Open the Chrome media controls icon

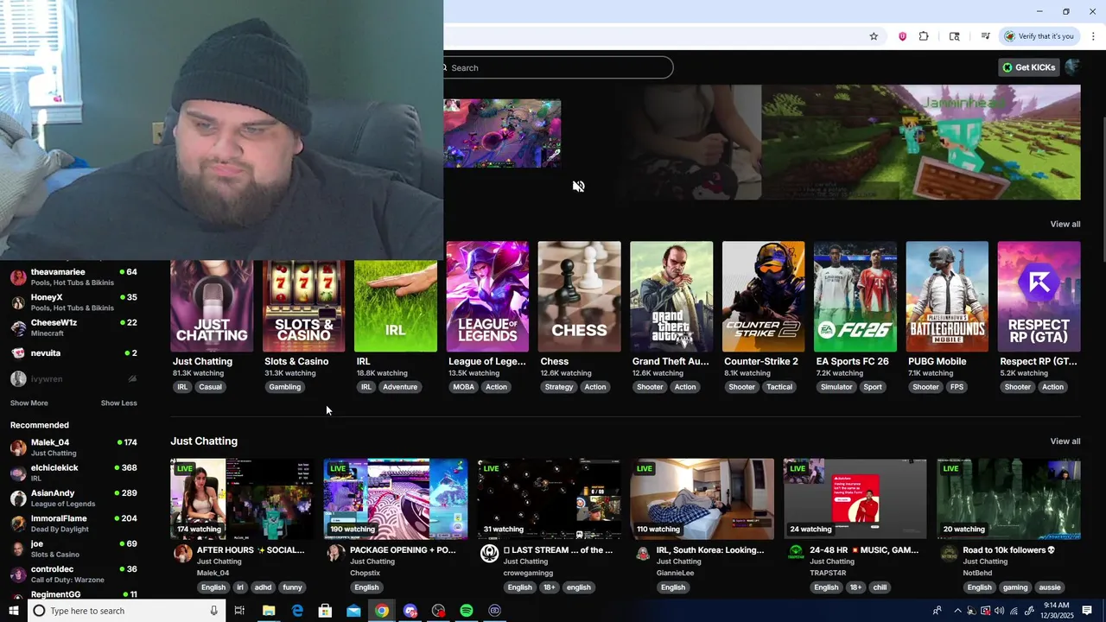tap(985, 36)
